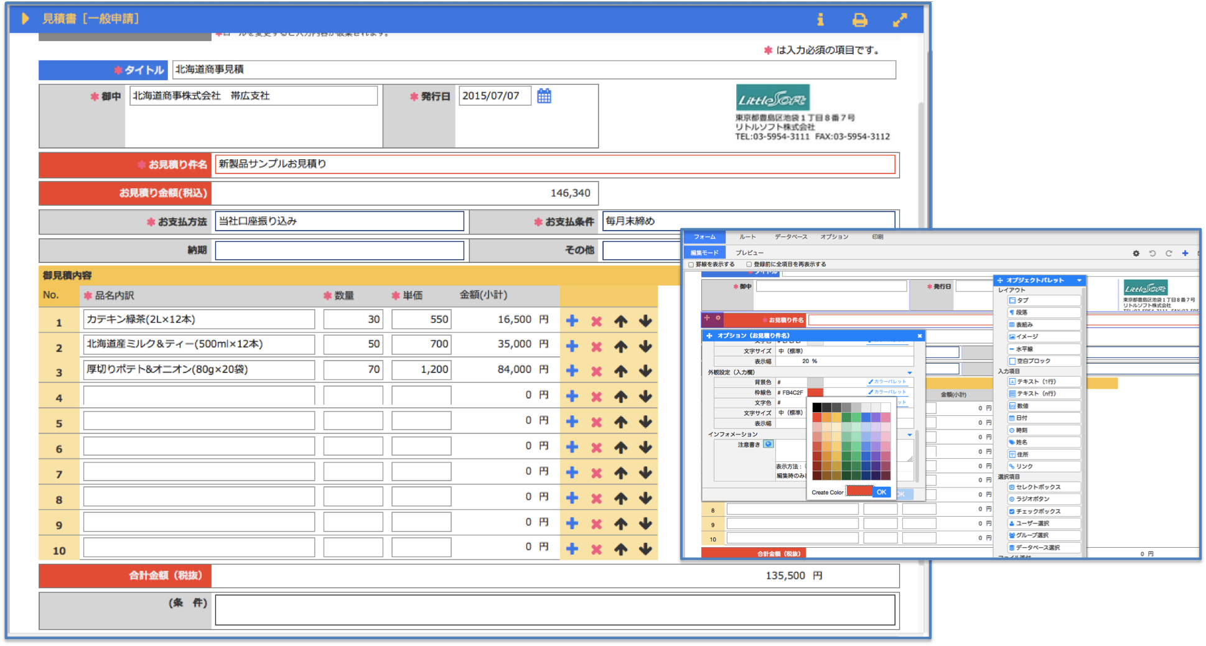Add チェックボックス item from palette
This screenshot has height=646, width=1206.
point(1044,511)
